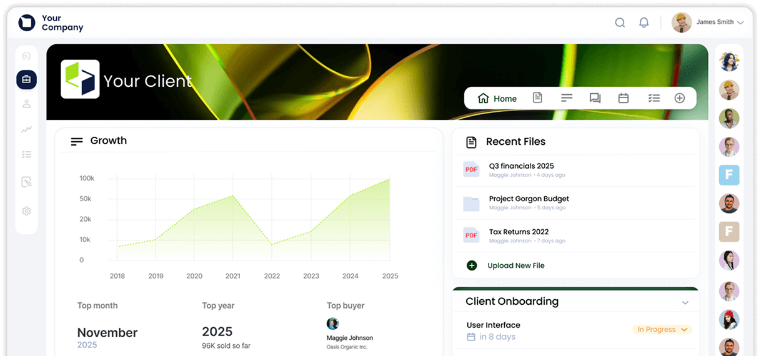Image resolution: width=761 pixels, height=356 pixels.
Task: Click the 2022 label on chart axis
Action: pyautogui.click(x=272, y=276)
